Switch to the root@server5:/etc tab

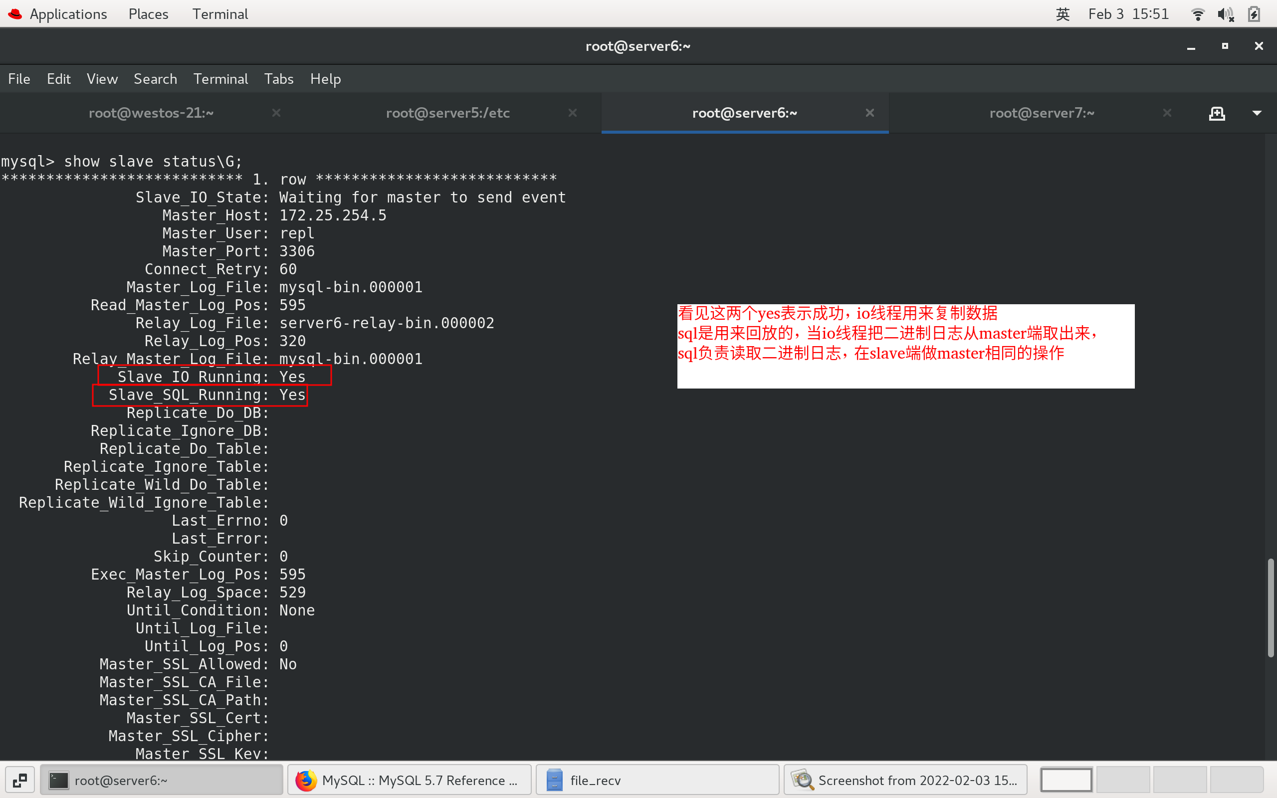(x=447, y=113)
